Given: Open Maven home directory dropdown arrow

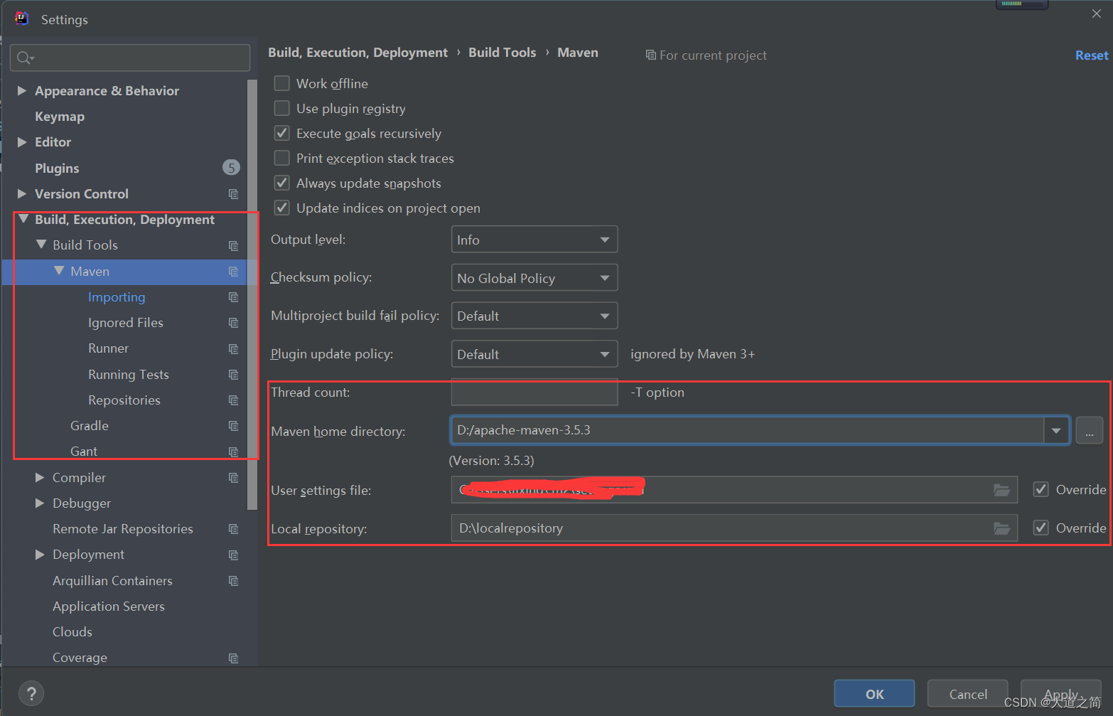Looking at the screenshot, I should pyautogui.click(x=1056, y=431).
